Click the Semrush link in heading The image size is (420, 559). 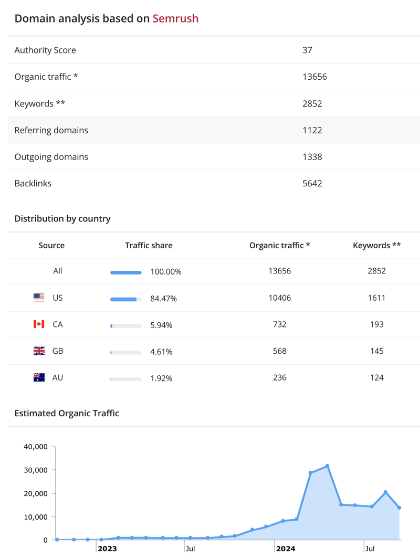coord(175,18)
